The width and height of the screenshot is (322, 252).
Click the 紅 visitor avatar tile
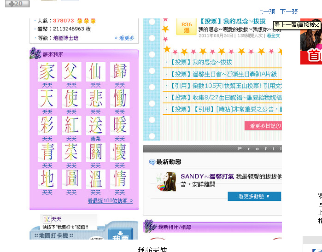click(x=71, y=125)
